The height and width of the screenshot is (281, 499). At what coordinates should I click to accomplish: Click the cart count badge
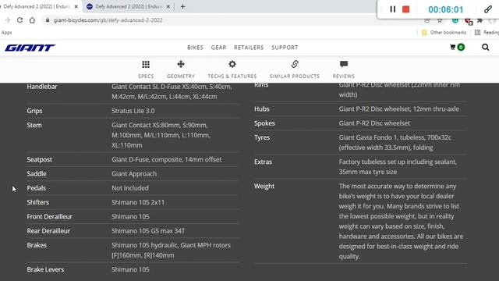(461, 47)
